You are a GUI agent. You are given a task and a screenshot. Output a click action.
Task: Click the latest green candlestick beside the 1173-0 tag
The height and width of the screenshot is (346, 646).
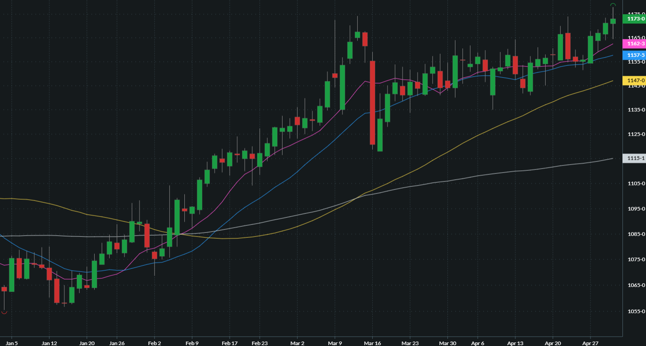(613, 21)
